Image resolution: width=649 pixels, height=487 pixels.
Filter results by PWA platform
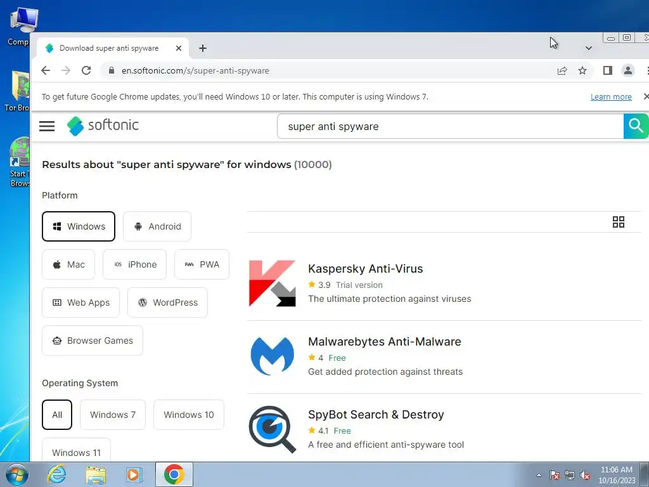click(202, 264)
